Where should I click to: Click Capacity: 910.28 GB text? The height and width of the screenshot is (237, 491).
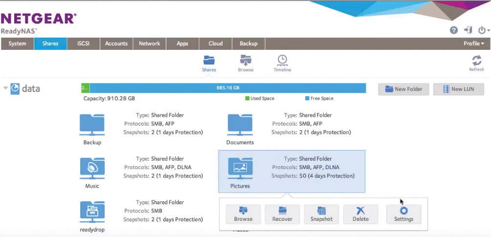click(109, 98)
